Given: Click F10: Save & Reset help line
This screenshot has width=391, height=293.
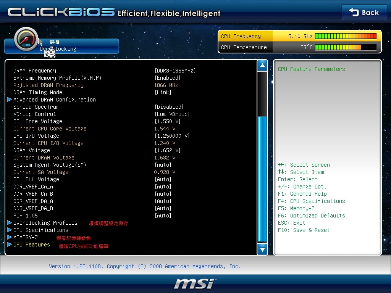Looking at the screenshot, I should [304, 230].
